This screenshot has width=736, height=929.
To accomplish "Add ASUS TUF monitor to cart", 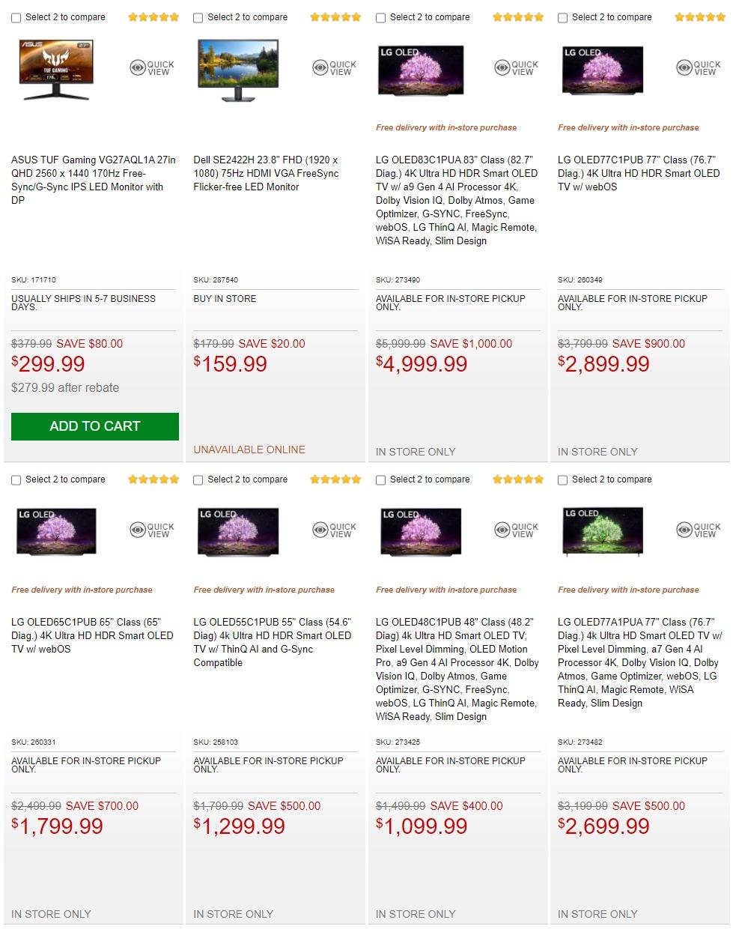I will 95,426.
